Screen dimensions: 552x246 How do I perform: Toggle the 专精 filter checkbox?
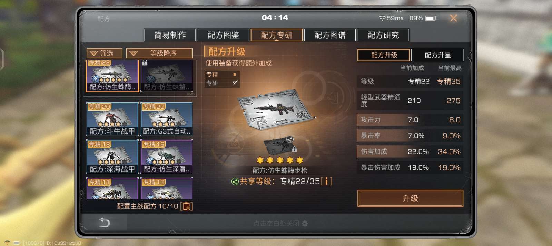[235, 75]
